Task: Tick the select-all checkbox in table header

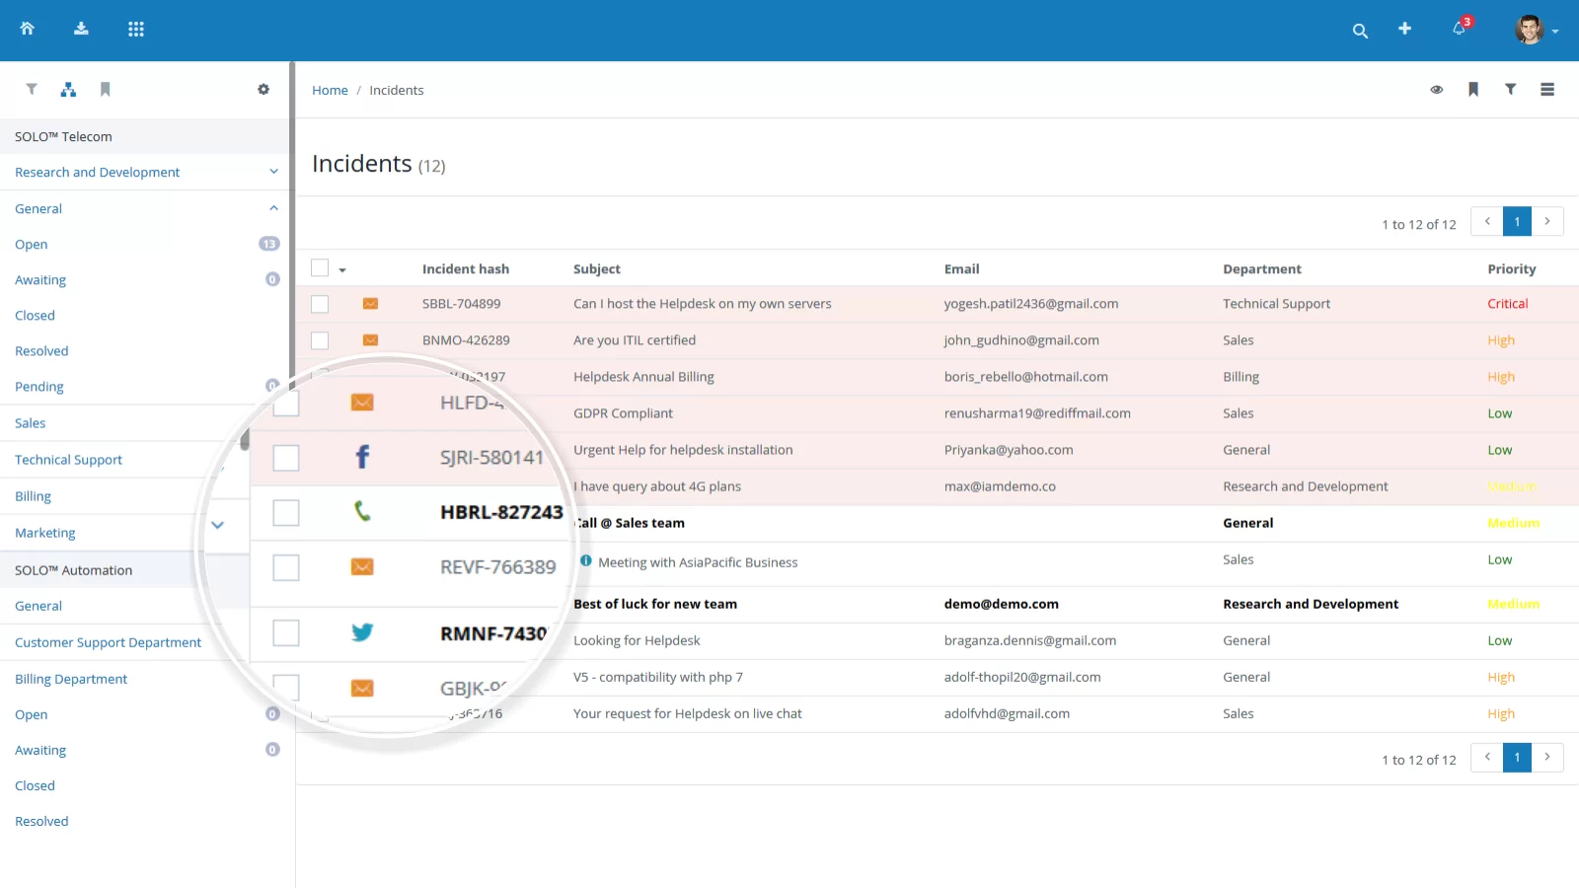Action: tap(320, 267)
